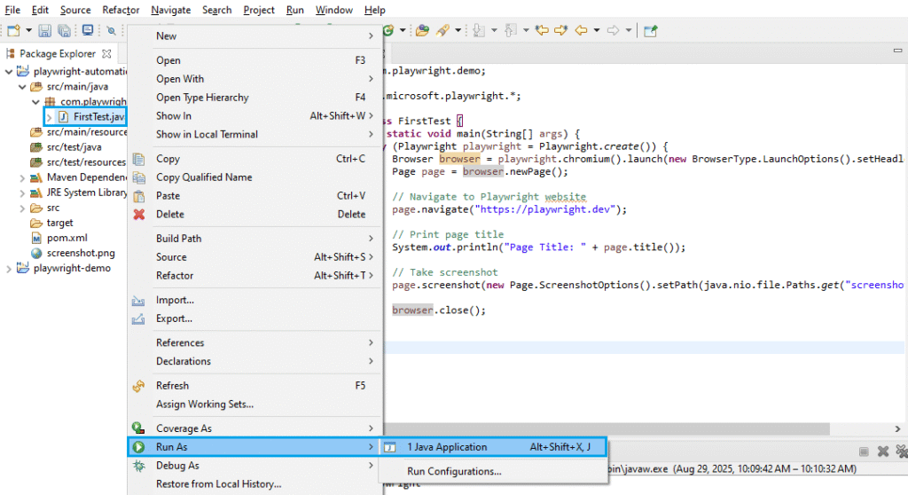
Task: Close the Package Explorer view
Action: pos(106,53)
